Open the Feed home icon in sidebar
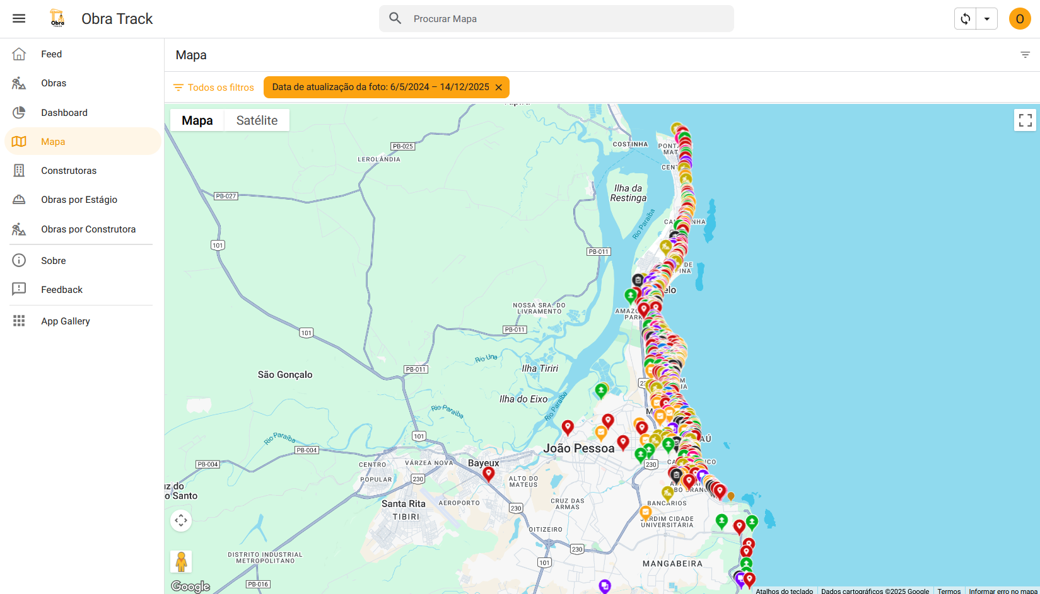Image resolution: width=1040 pixels, height=594 pixels. tap(19, 54)
